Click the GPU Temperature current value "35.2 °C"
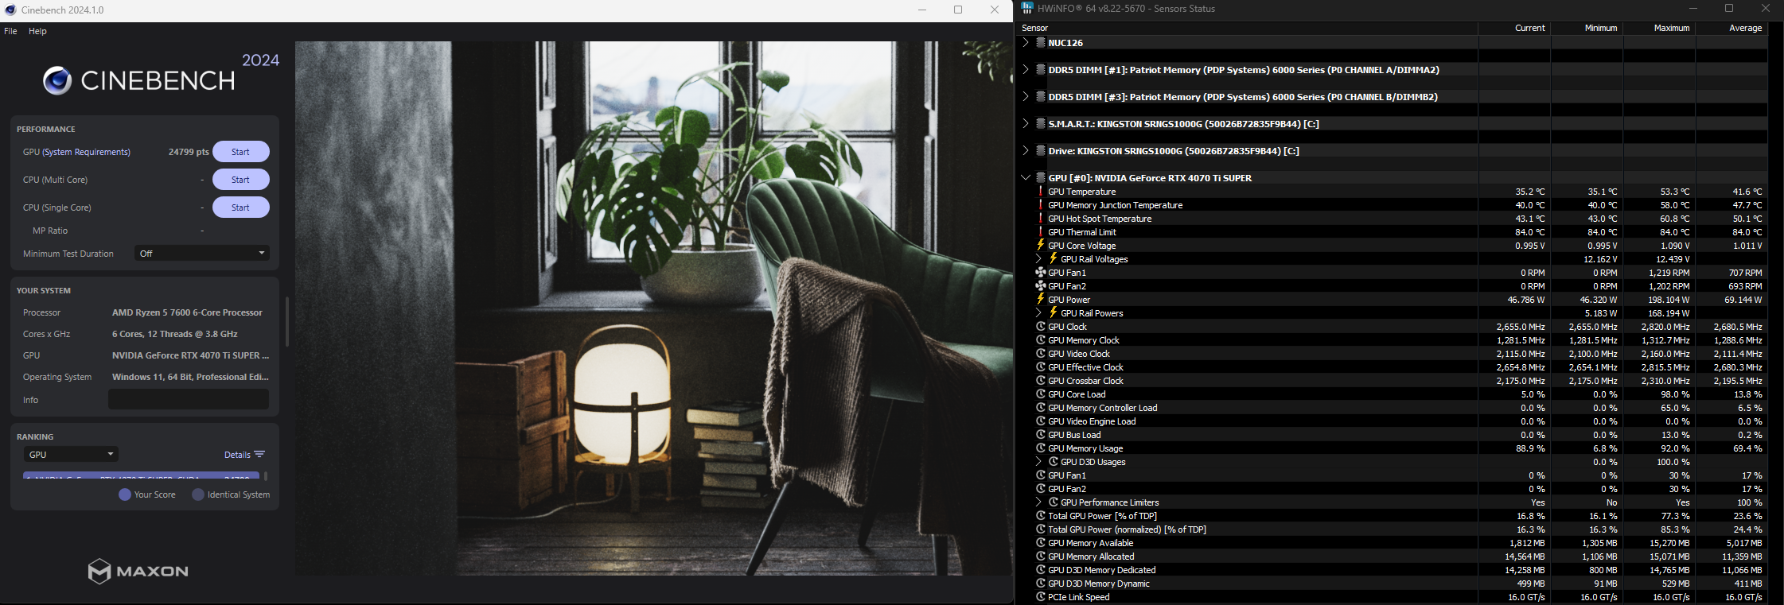Image resolution: width=1784 pixels, height=605 pixels. click(x=1529, y=192)
